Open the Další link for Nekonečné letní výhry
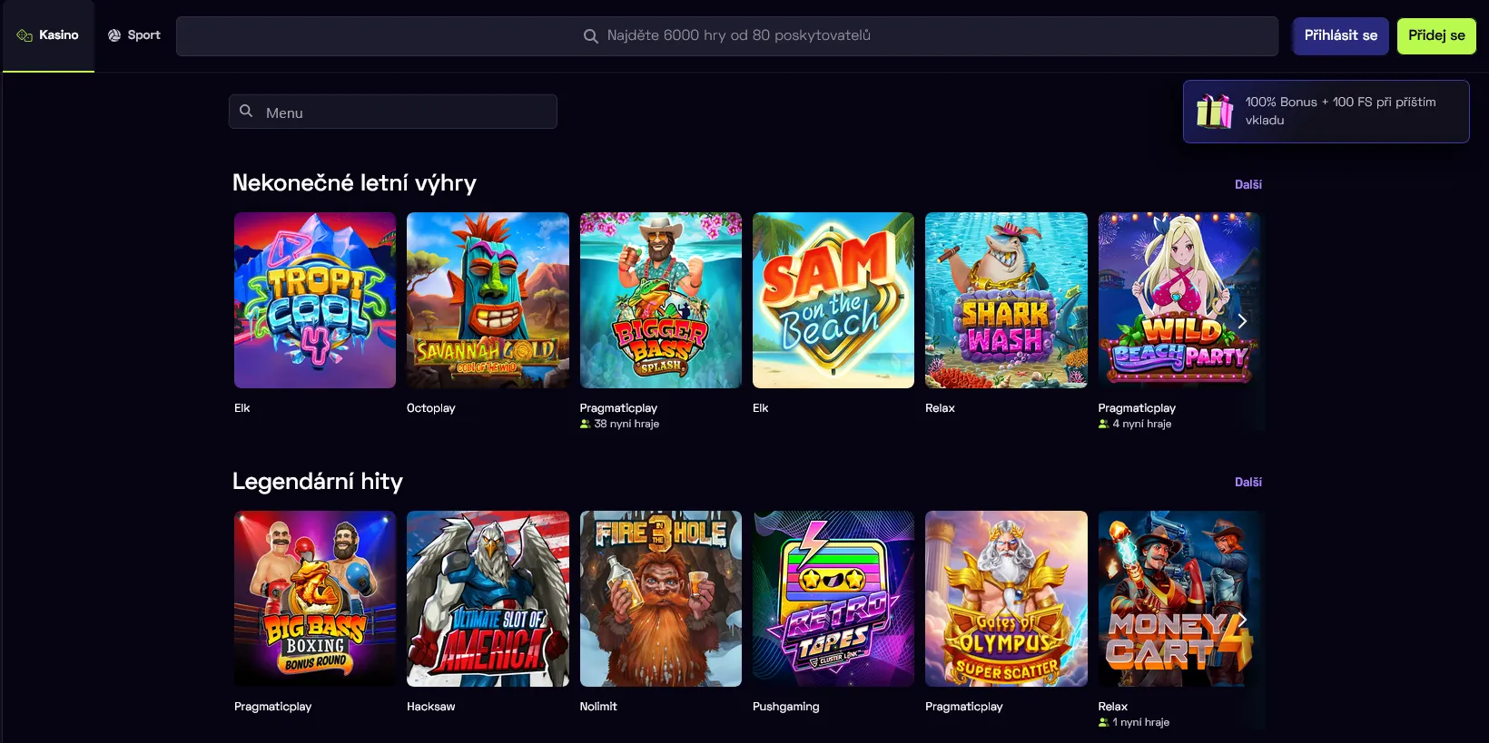This screenshot has height=743, width=1489. [x=1247, y=184]
